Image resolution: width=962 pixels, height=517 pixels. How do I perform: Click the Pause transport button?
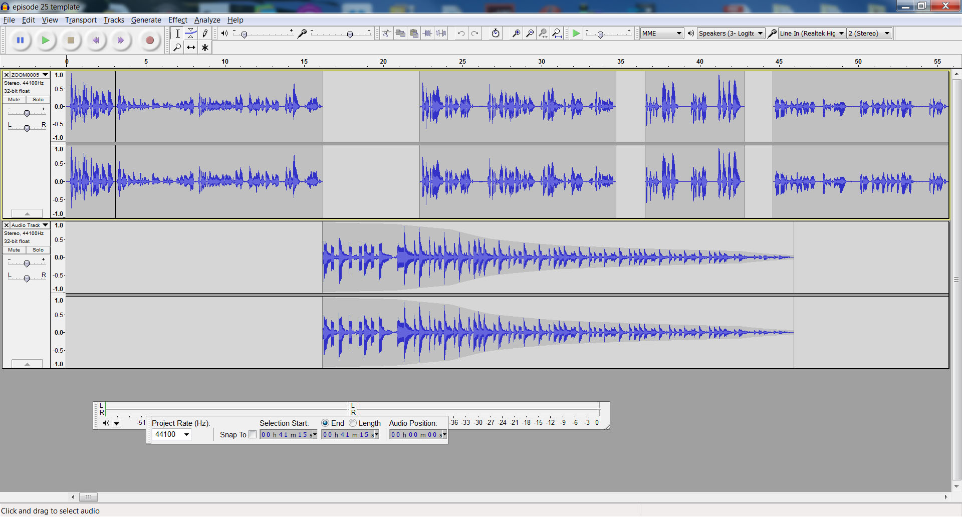tap(21, 41)
